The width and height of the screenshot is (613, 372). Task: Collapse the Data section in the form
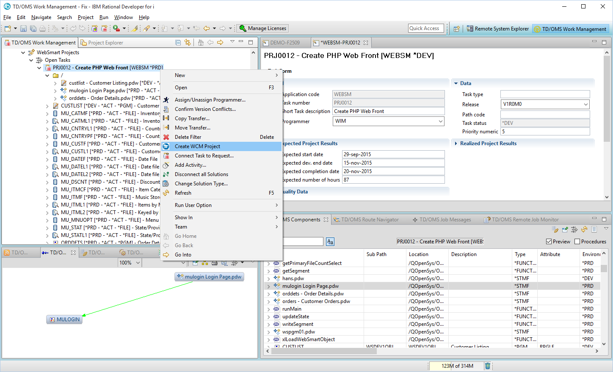pyautogui.click(x=456, y=83)
